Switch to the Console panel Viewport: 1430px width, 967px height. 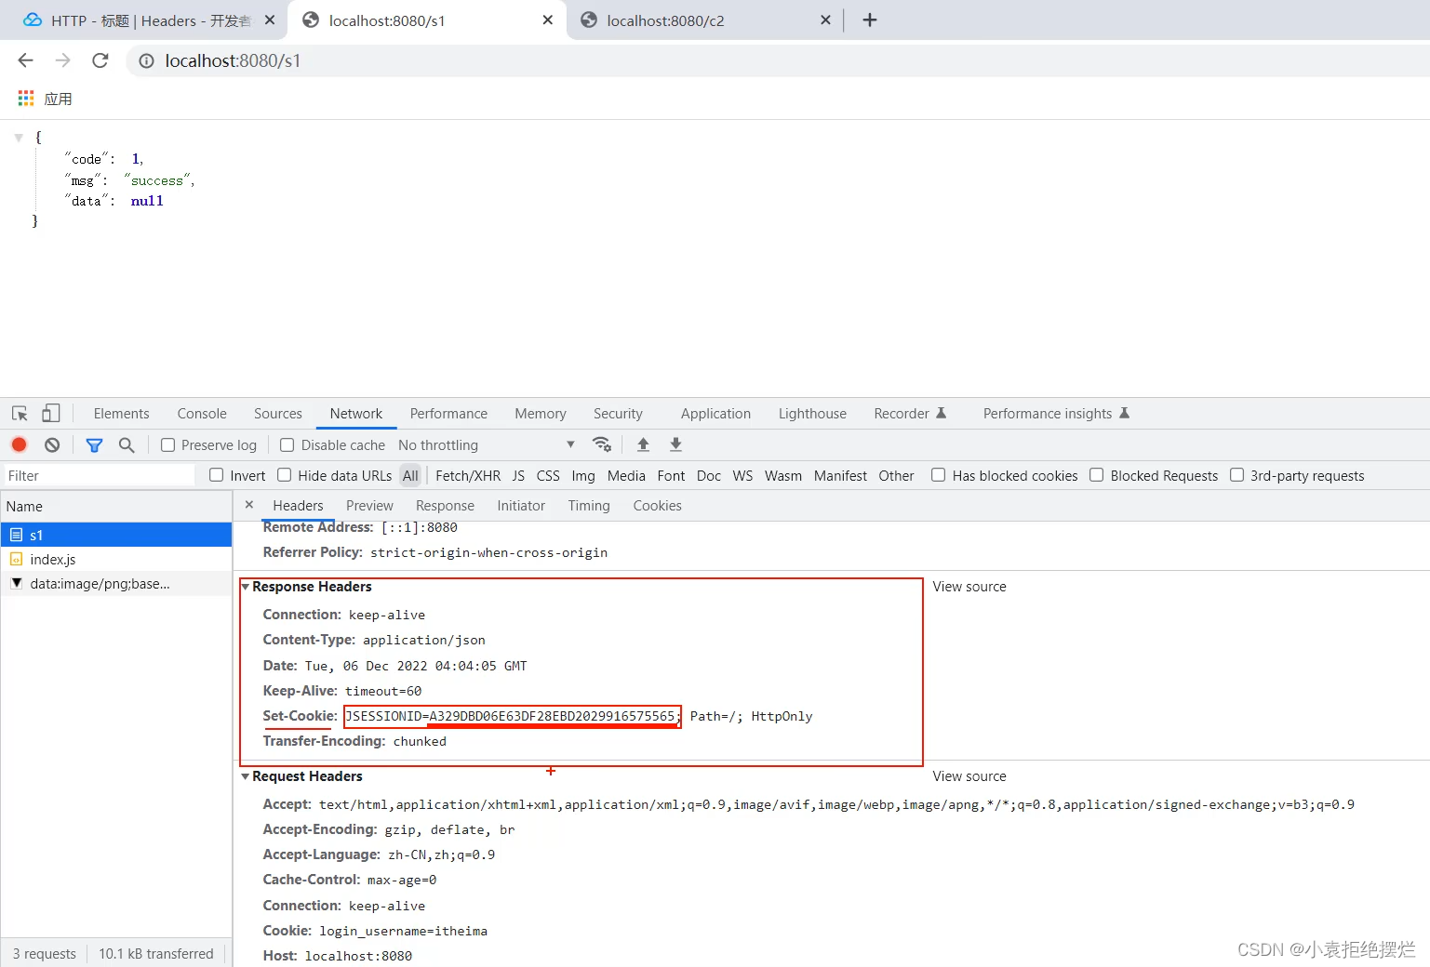[202, 414]
